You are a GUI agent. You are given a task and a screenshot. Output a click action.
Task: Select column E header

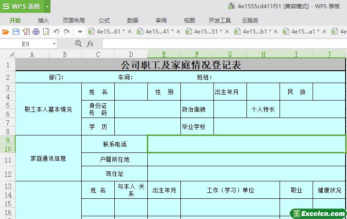[164, 54]
